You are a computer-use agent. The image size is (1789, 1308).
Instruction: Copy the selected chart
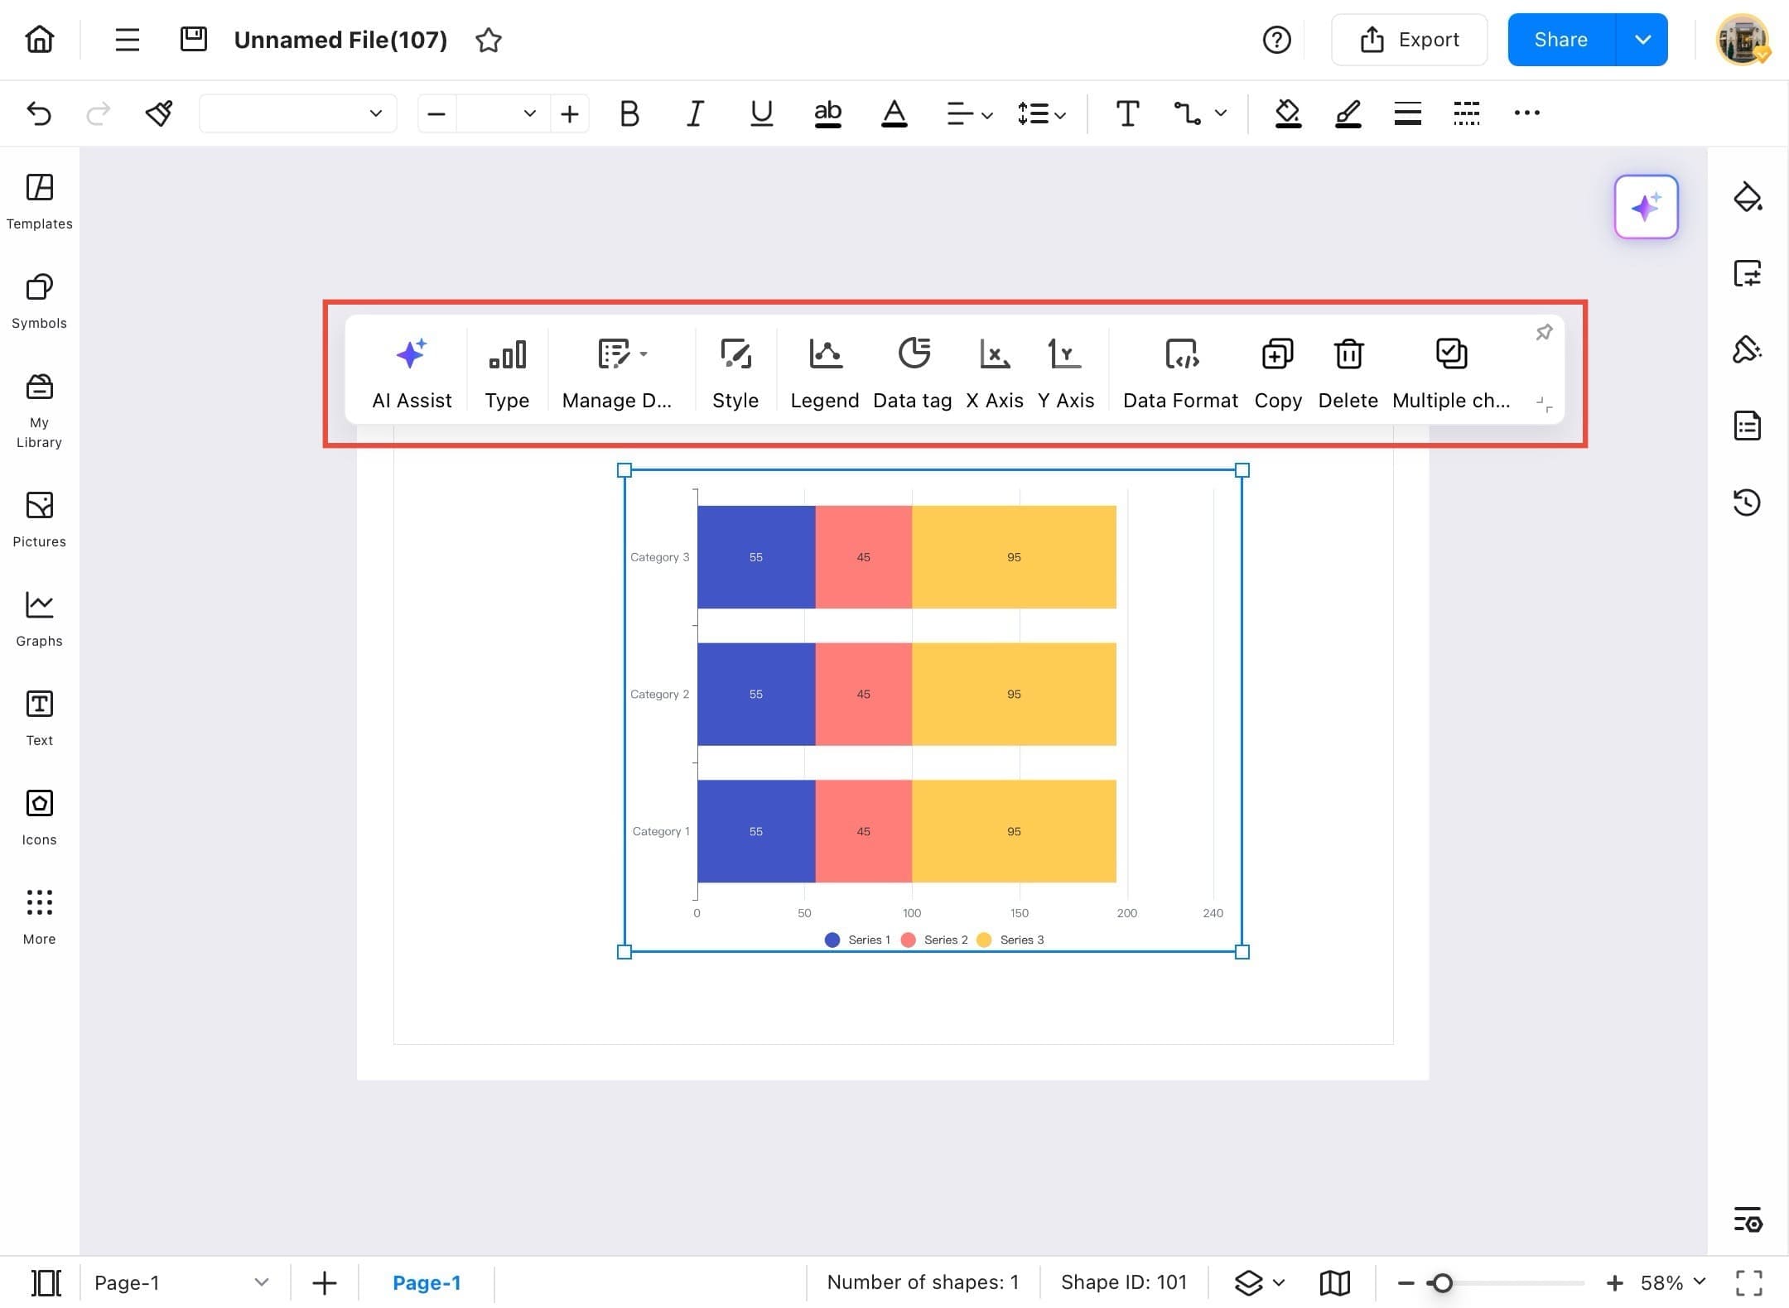tap(1276, 368)
